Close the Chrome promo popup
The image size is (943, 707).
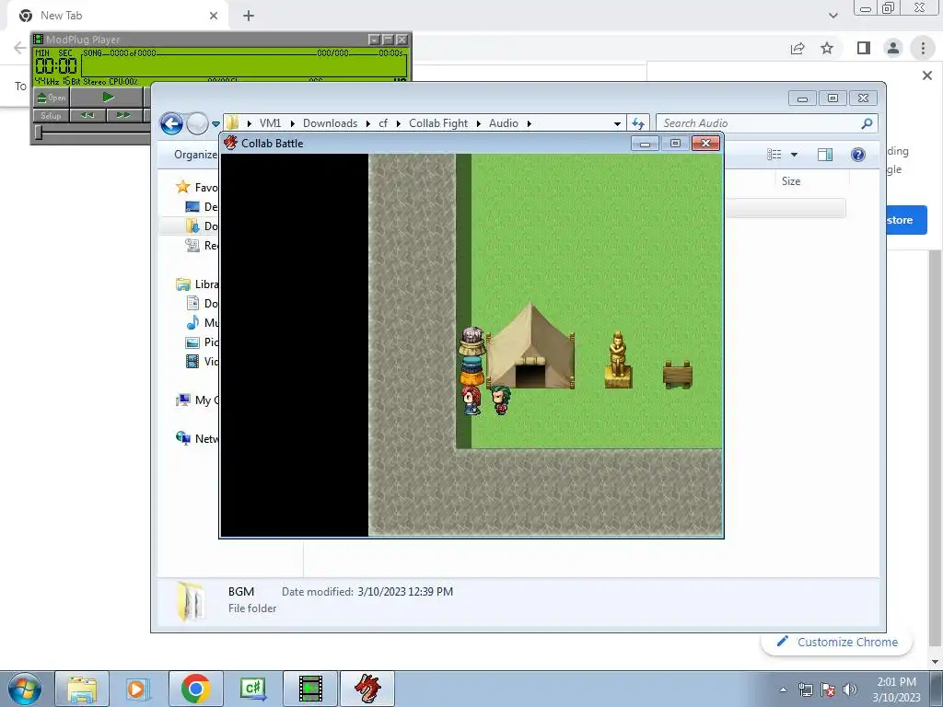[x=927, y=75]
